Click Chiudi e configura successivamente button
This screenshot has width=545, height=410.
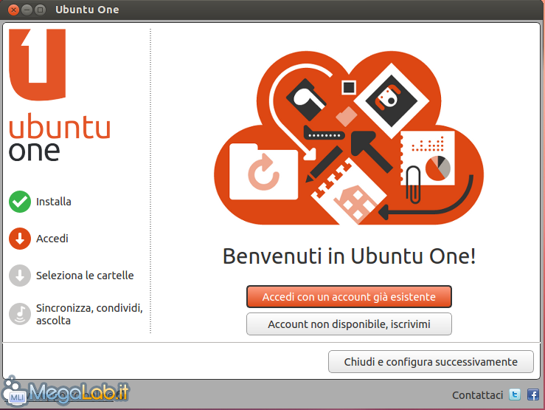pos(431,362)
